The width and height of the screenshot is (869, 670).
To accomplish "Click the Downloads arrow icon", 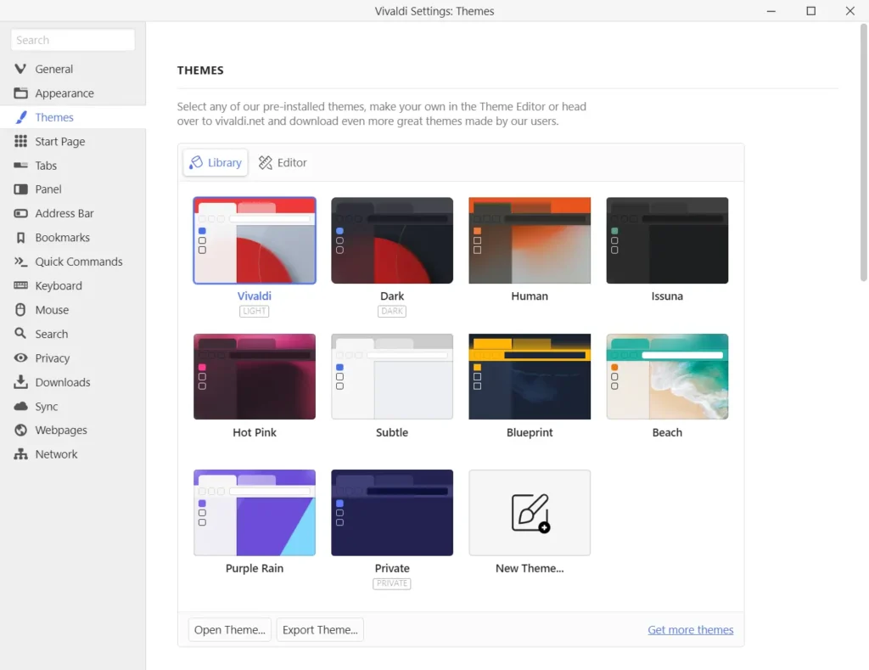I will click(20, 381).
